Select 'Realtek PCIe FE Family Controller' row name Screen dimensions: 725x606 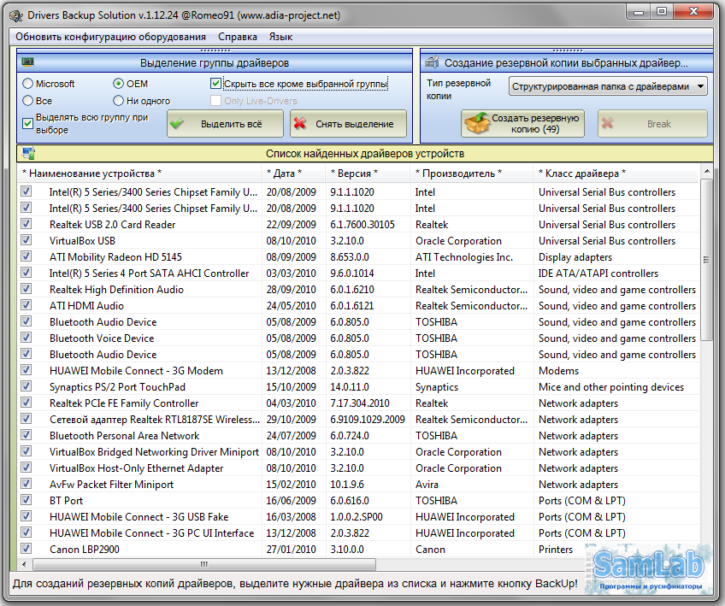124,403
